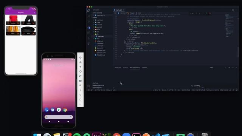
Task: Toggle favorite heart on the yellow scarf product
Action: tap(8, 34)
